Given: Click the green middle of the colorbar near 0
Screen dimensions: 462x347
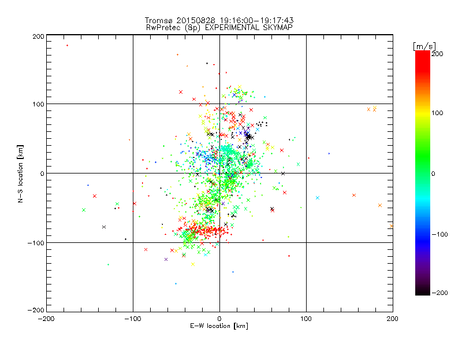Looking at the screenshot, I should coord(423,173).
